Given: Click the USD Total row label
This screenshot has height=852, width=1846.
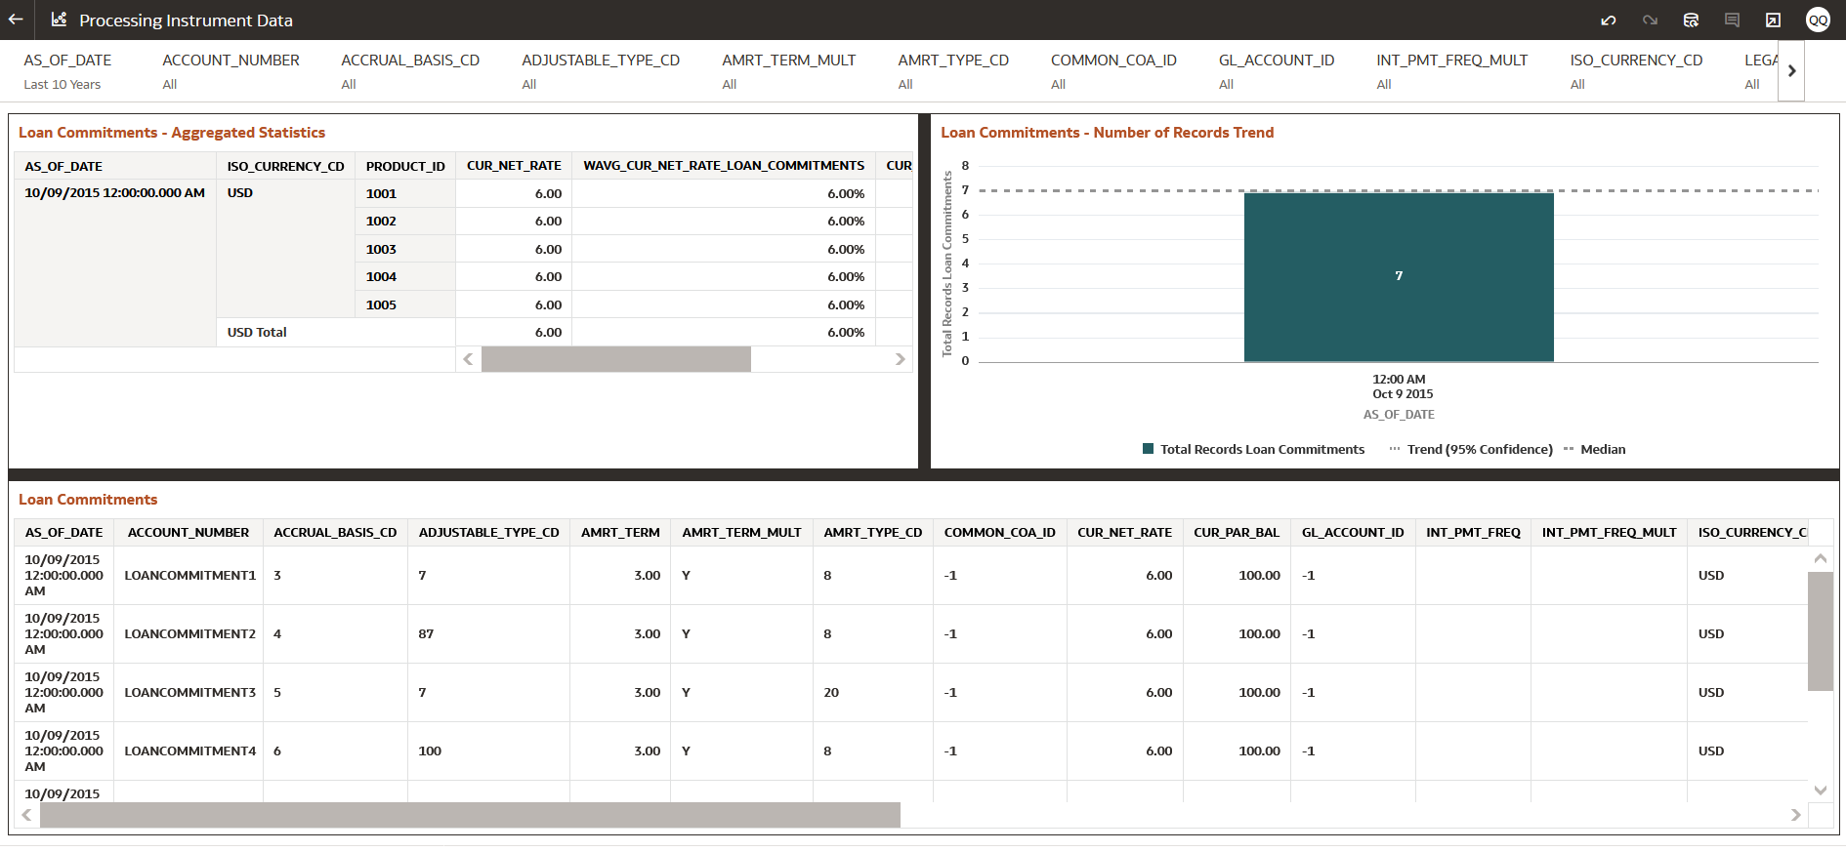Looking at the screenshot, I should pyautogui.click(x=257, y=332).
